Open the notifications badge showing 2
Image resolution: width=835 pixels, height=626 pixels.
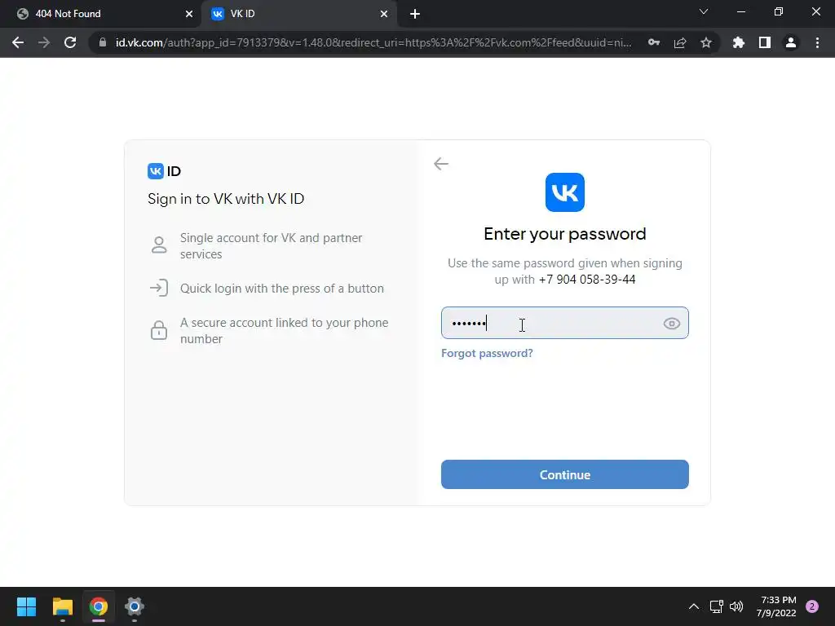(812, 606)
